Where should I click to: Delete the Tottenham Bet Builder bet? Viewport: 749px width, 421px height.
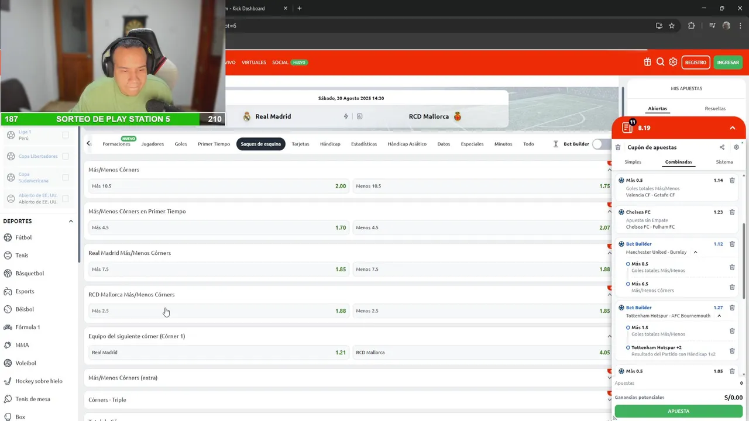click(x=732, y=308)
